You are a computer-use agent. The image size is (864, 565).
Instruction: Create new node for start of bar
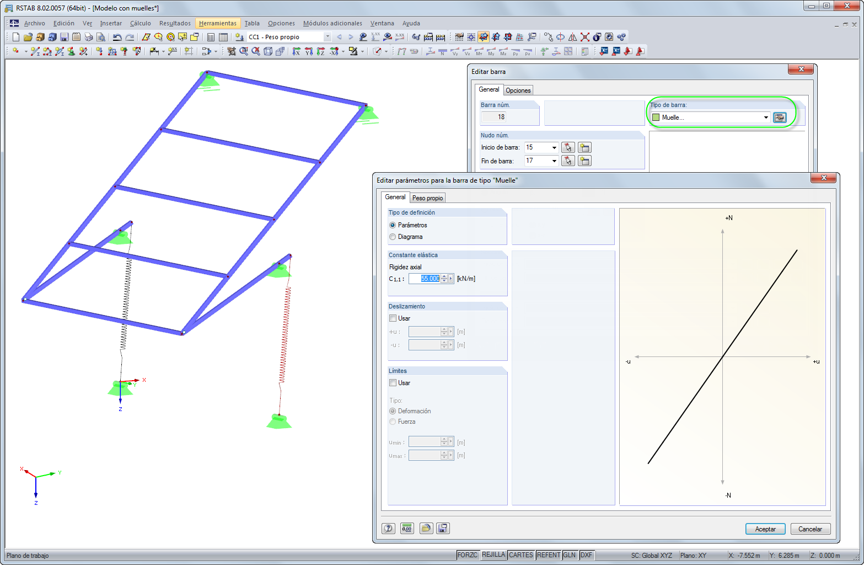click(584, 147)
